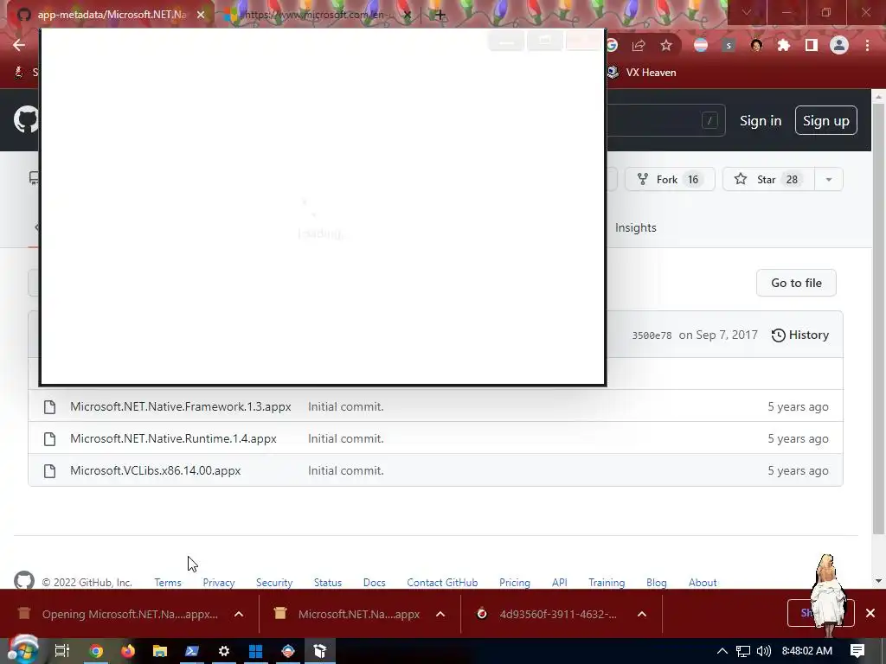Click the Sign in link
Image resolution: width=886 pixels, height=664 pixels.
(761, 121)
